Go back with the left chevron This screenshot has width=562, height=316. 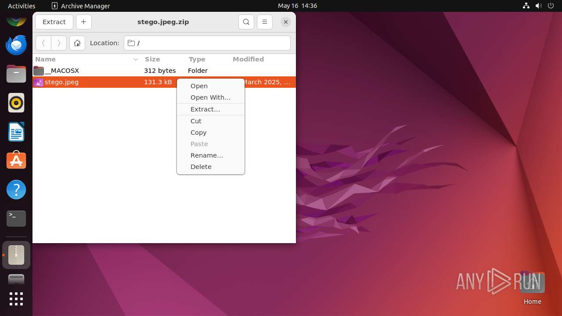pyautogui.click(x=43, y=43)
